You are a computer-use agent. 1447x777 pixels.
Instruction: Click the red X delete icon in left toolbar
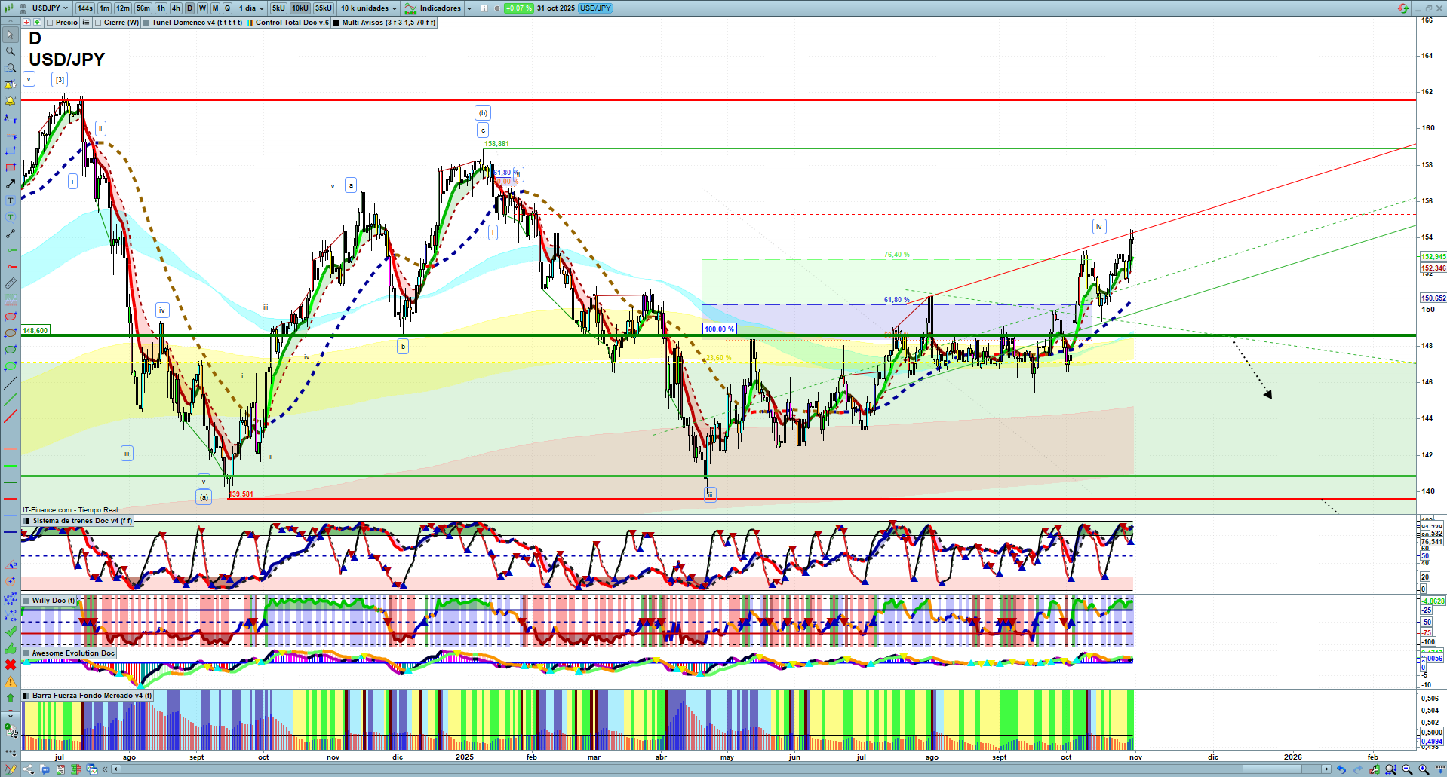(11, 665)
